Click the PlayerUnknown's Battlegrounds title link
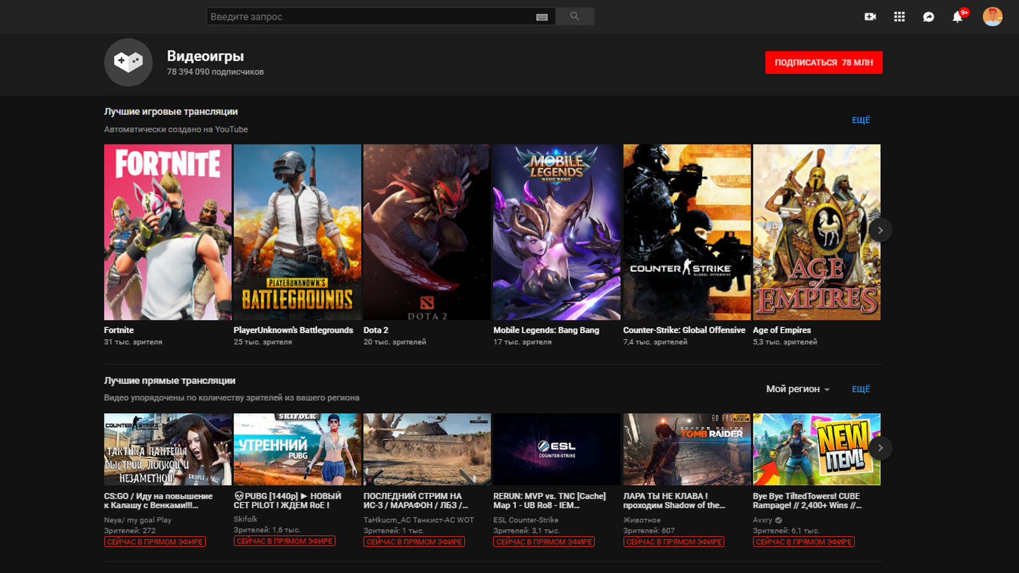The height and width of the screenshot is (573, 1019). (294, 330)
